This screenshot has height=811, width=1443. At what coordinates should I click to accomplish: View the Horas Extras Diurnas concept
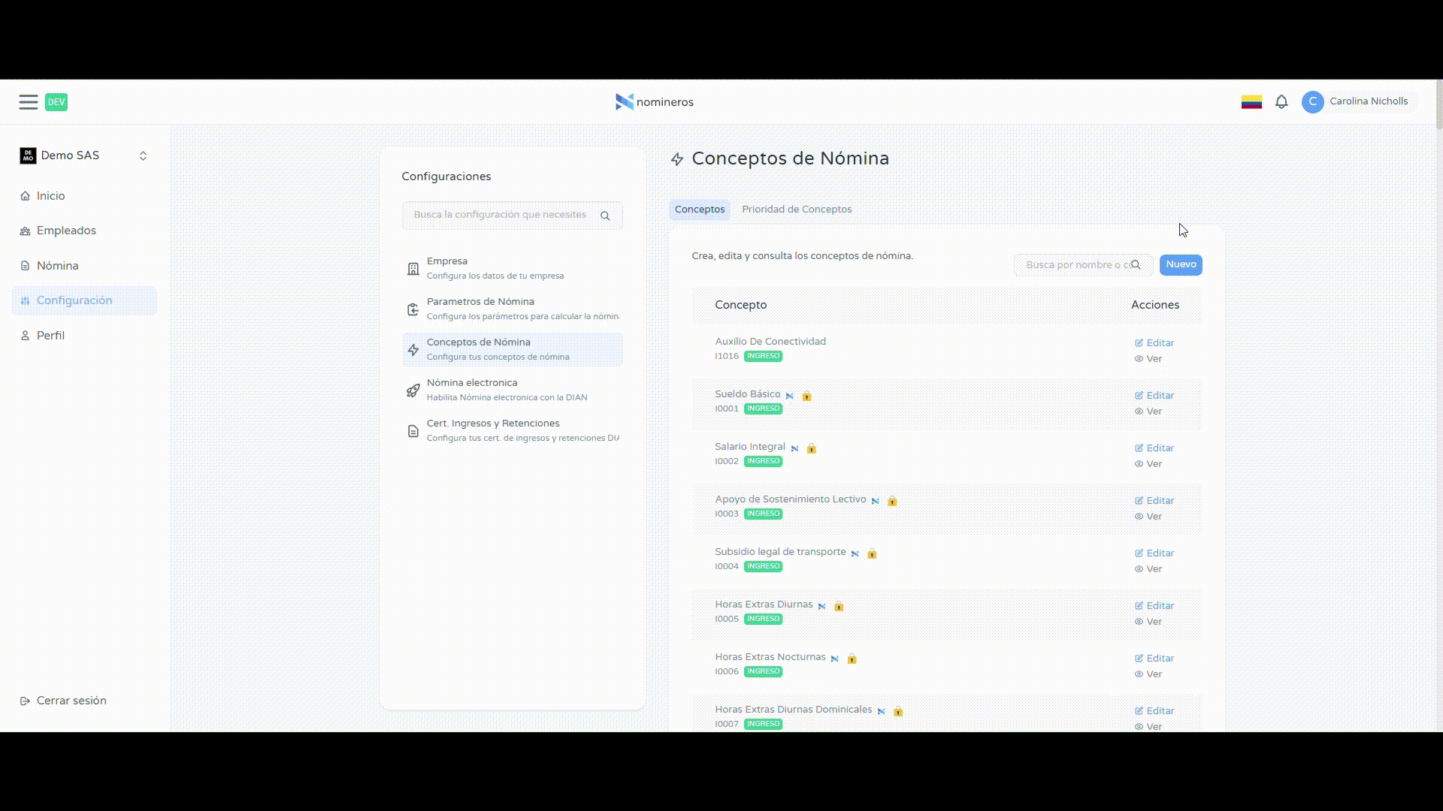click(1148, 622)
